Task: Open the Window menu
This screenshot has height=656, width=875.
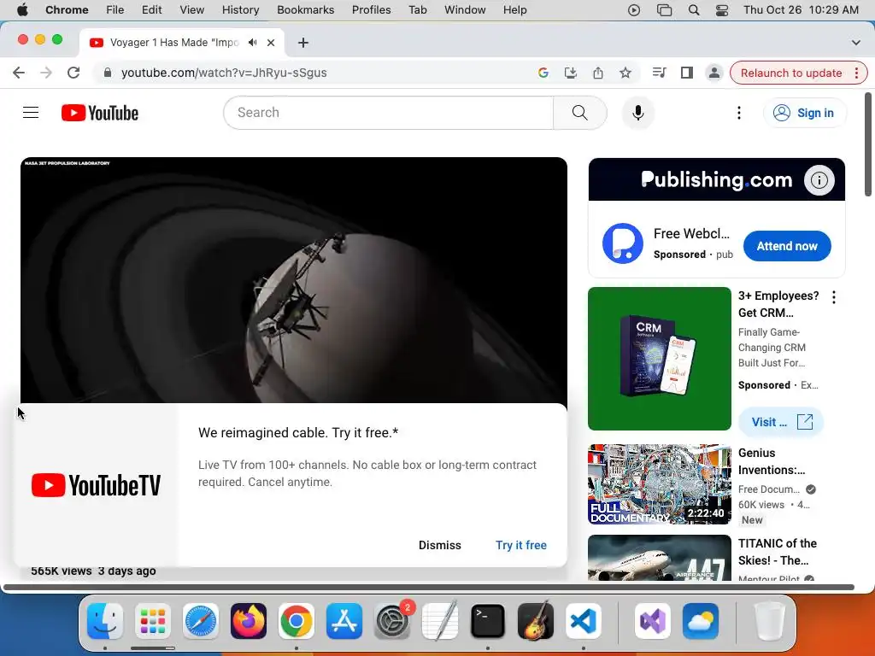Action: tap(465, 9)
